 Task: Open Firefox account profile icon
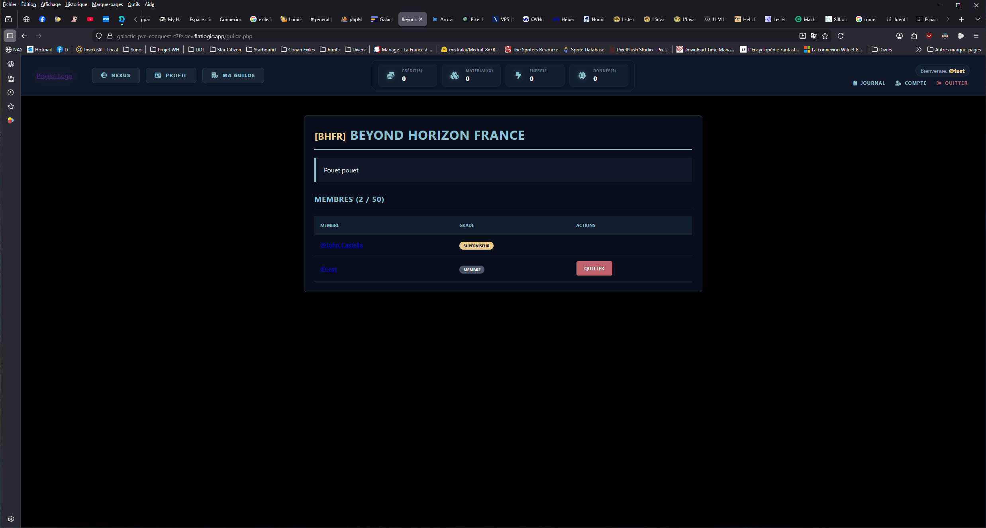pos(900,36)
